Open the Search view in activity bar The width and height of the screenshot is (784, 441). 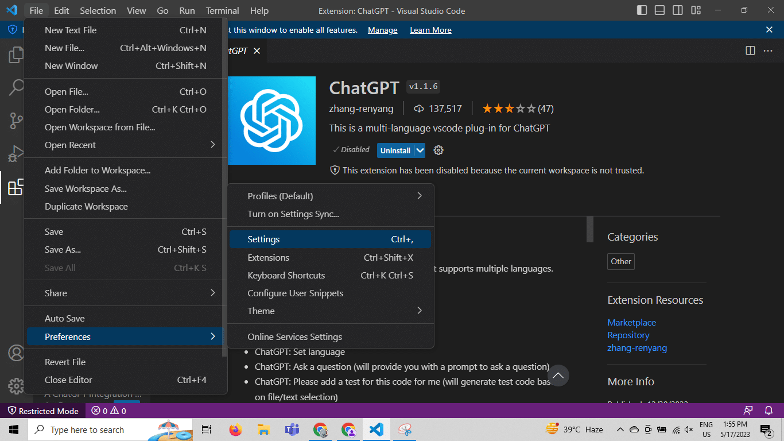[15, 87]
